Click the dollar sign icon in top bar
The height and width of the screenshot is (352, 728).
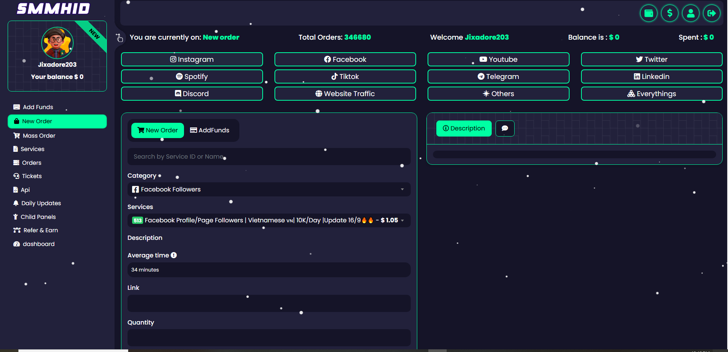pos(670,13)
